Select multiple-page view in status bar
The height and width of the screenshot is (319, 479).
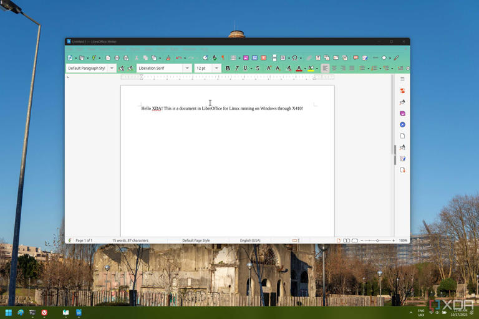(346, 240)
